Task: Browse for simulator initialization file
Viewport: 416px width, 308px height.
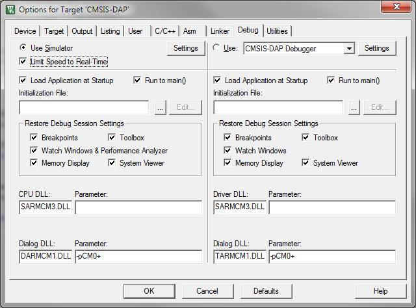Action: pos(161,107)
